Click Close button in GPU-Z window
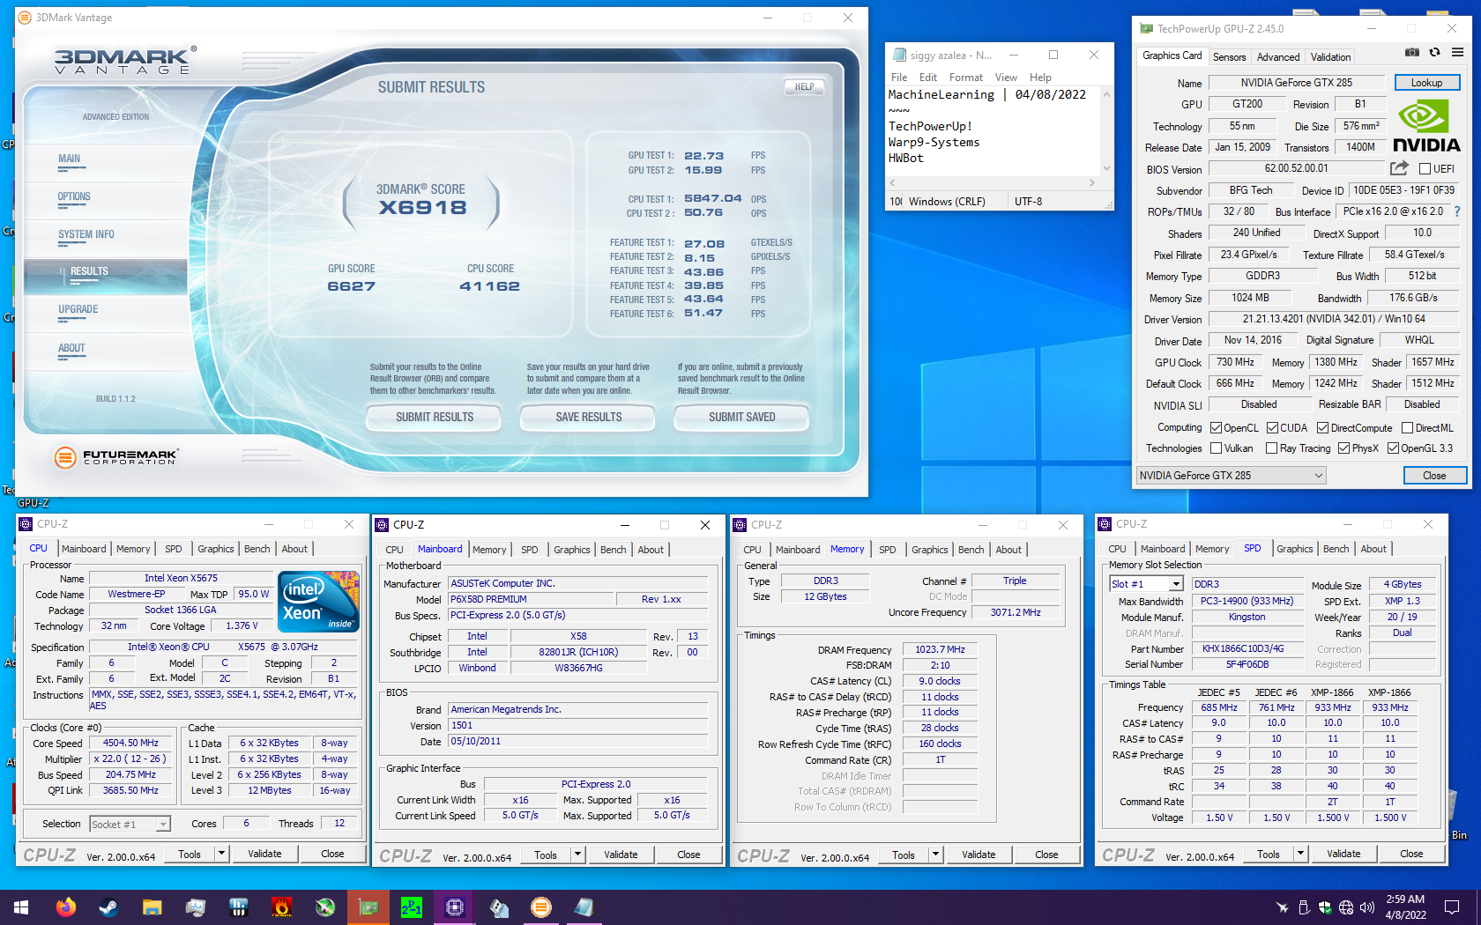The image size is (1481, 925). click(x=1434, y=476)
